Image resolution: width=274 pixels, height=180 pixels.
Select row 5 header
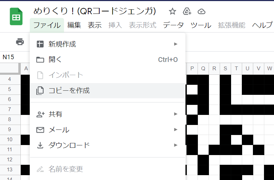coord(10,89)
